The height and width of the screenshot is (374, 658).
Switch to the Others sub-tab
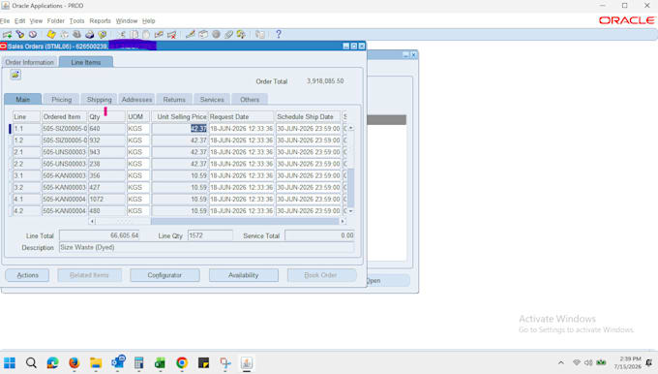[x=250, y=100]
